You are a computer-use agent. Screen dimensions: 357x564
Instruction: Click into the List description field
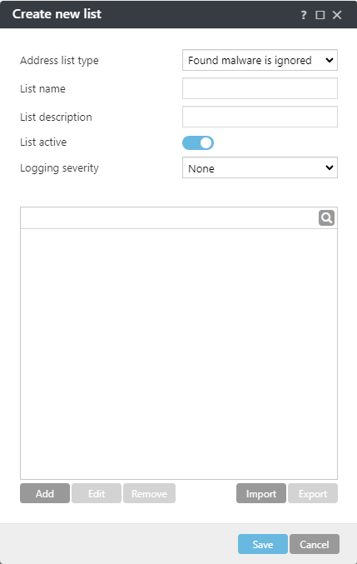point(260,117)
